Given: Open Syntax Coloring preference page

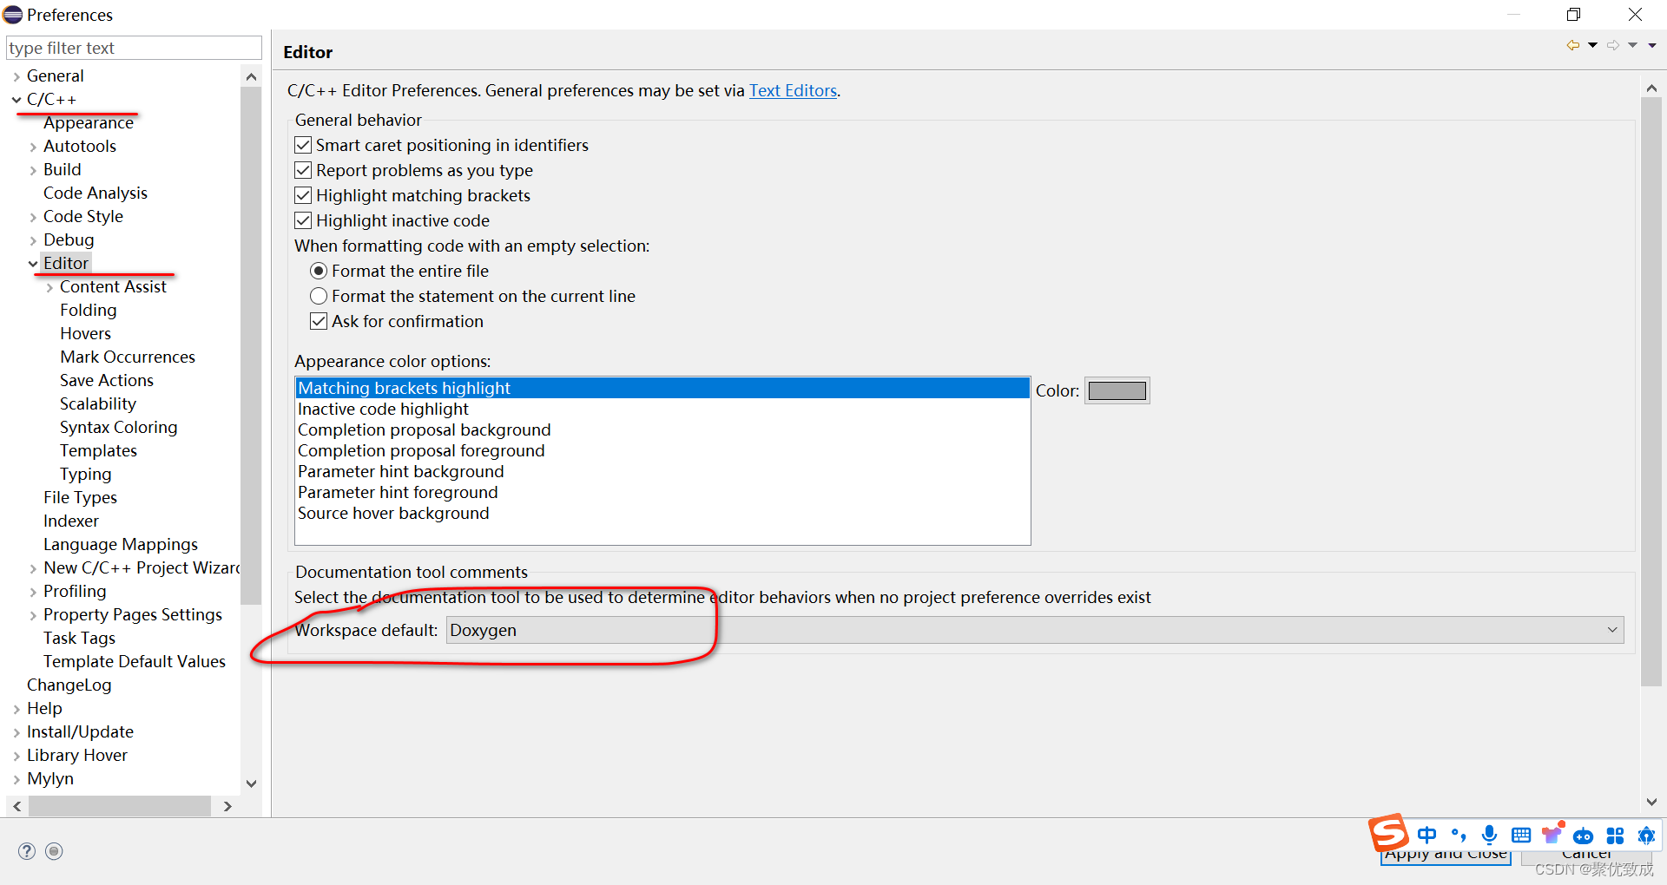Looking at the screenshot, I should pyautogui.click(x=118, y=427).
